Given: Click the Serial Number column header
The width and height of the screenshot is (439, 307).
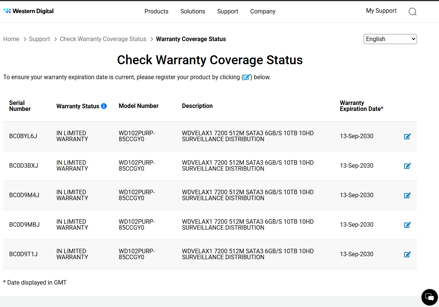Looking at the screenshot, I should [x=20, y=106].
